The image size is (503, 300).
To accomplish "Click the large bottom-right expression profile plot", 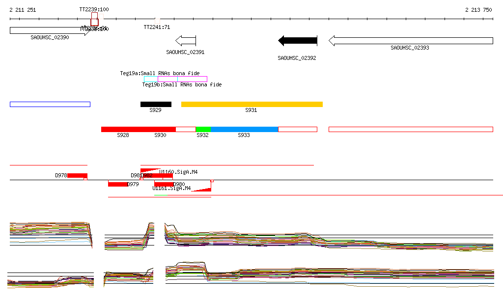I will [x=330, y=274].
